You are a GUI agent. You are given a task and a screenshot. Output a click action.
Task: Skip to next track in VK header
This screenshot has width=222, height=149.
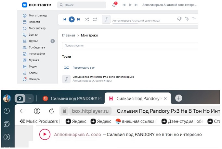point(136,5)
